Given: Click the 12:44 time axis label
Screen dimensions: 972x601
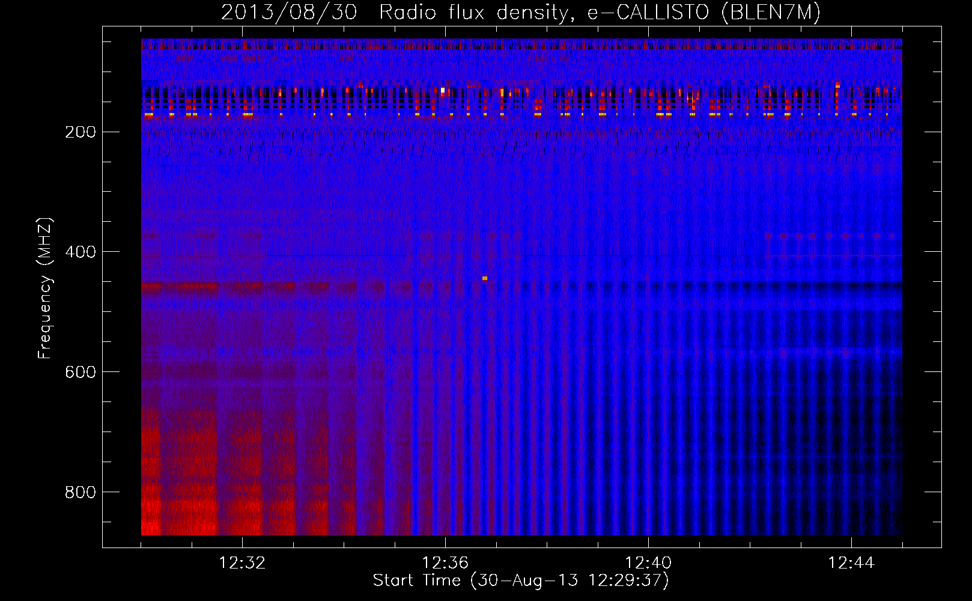Looking at the screenshot, I should click(851, 563).
